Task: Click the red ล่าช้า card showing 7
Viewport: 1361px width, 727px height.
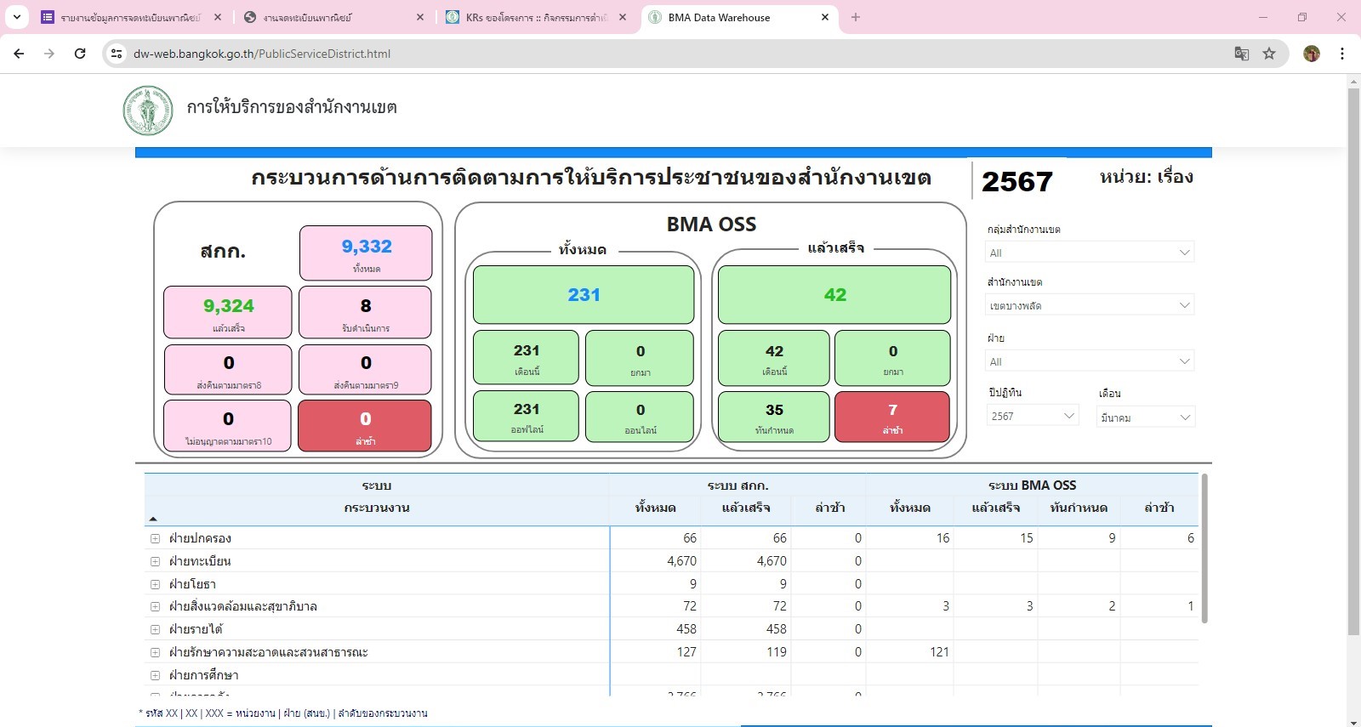Action: pyautogui.click(x=892, y=417)
